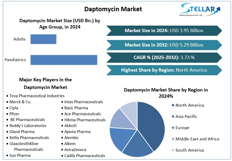Click the 'Europe' legend label
232x161 pixels.
[x=182, y=128]
